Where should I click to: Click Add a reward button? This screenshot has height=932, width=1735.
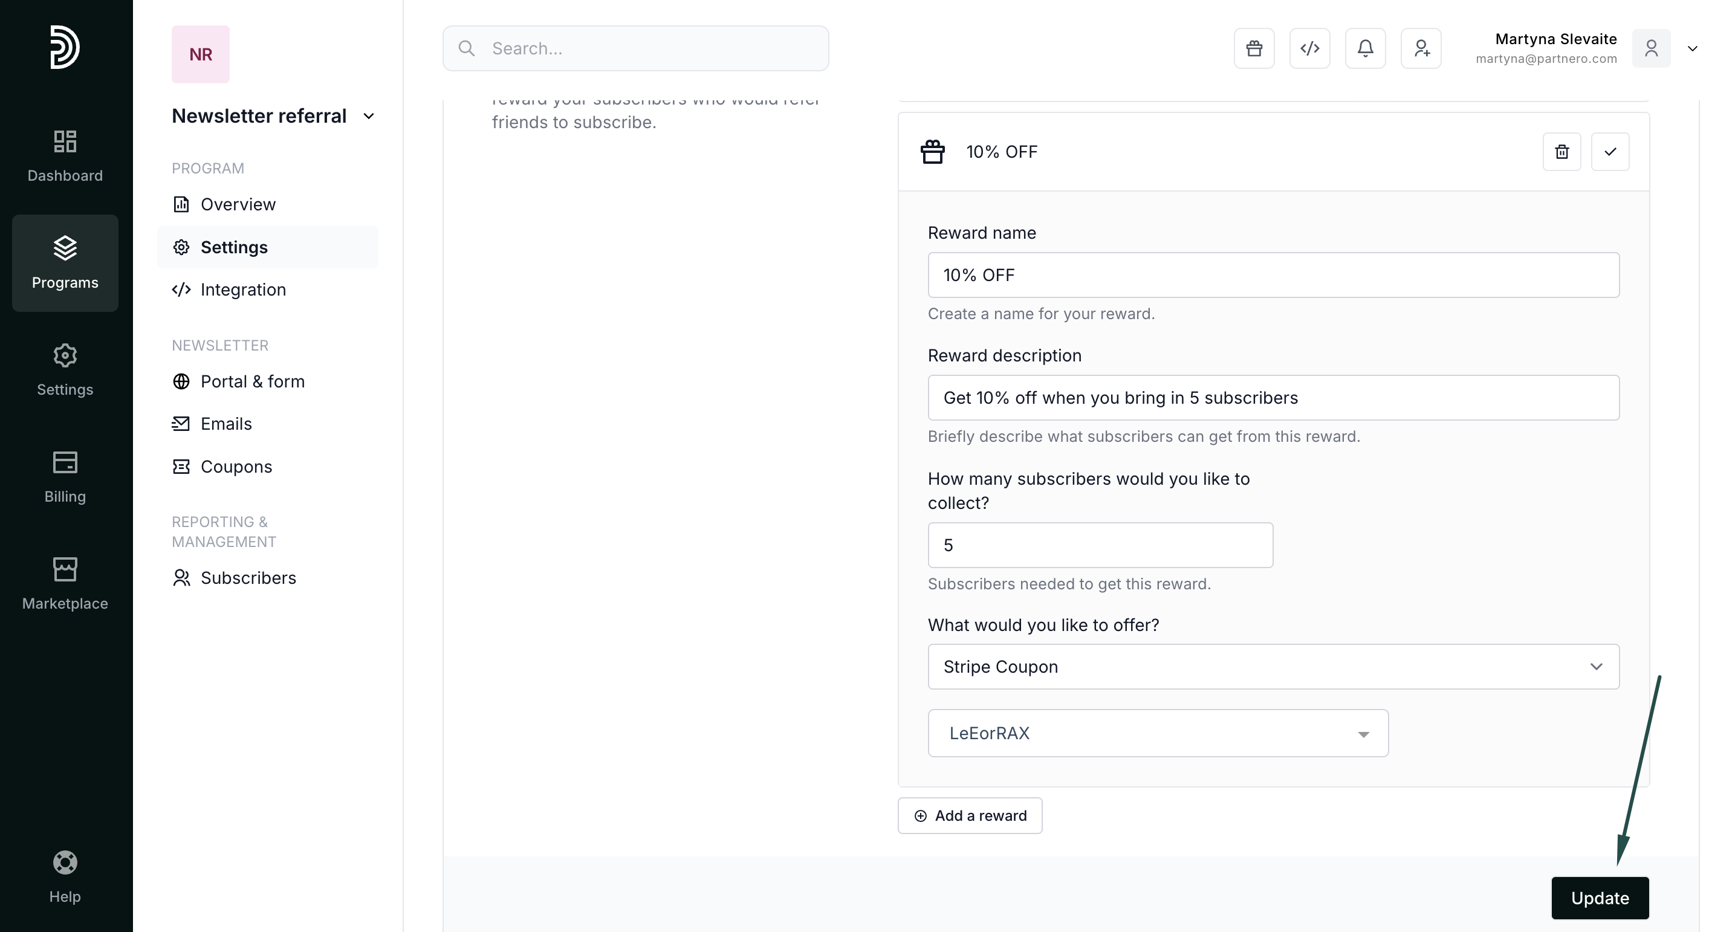(969, 816)
